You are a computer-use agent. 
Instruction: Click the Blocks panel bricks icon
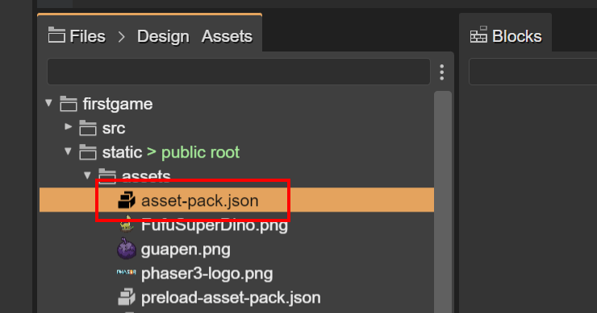point(478,35)
